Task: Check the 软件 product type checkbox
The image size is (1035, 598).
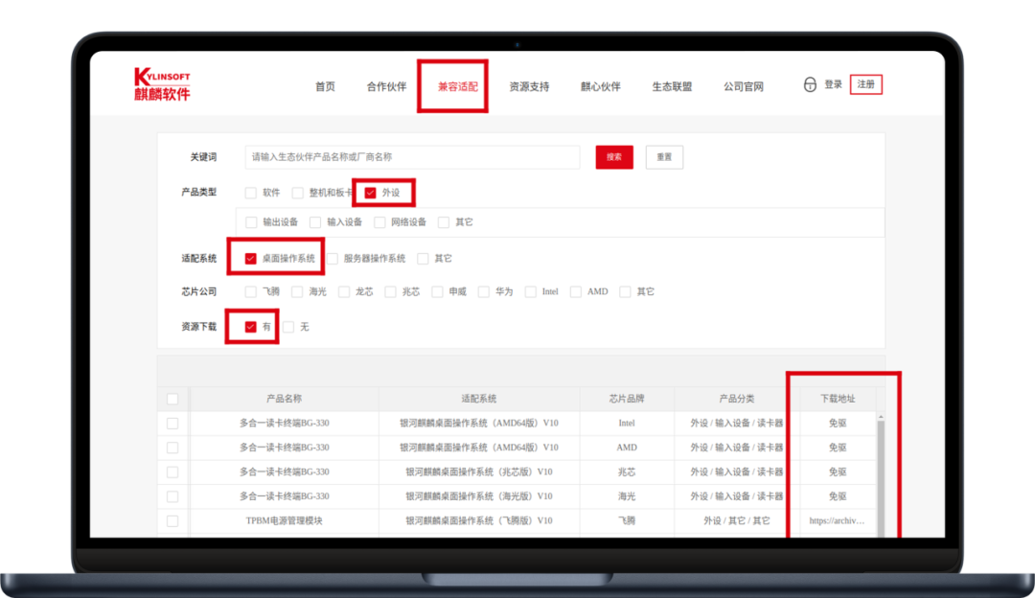Action: coord(251,193)
